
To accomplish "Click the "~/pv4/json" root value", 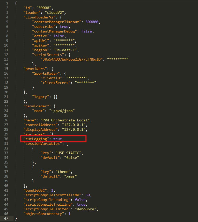I will [x=62, y=111].
